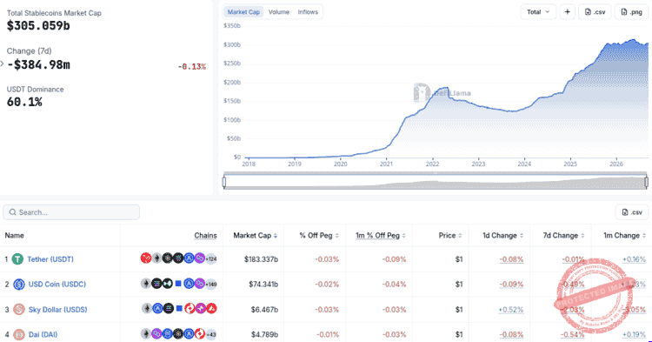Click the blue square chain icon in USD Coin row
Screen dimensions: 652x342
178,284
